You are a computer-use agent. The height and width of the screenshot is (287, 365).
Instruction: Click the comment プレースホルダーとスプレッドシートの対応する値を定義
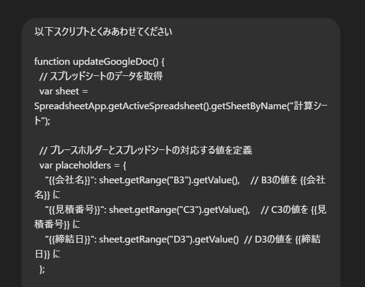point(146,150)
